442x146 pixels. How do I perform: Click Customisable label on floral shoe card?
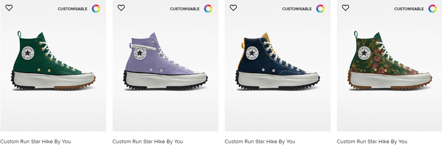click(409, 9)
